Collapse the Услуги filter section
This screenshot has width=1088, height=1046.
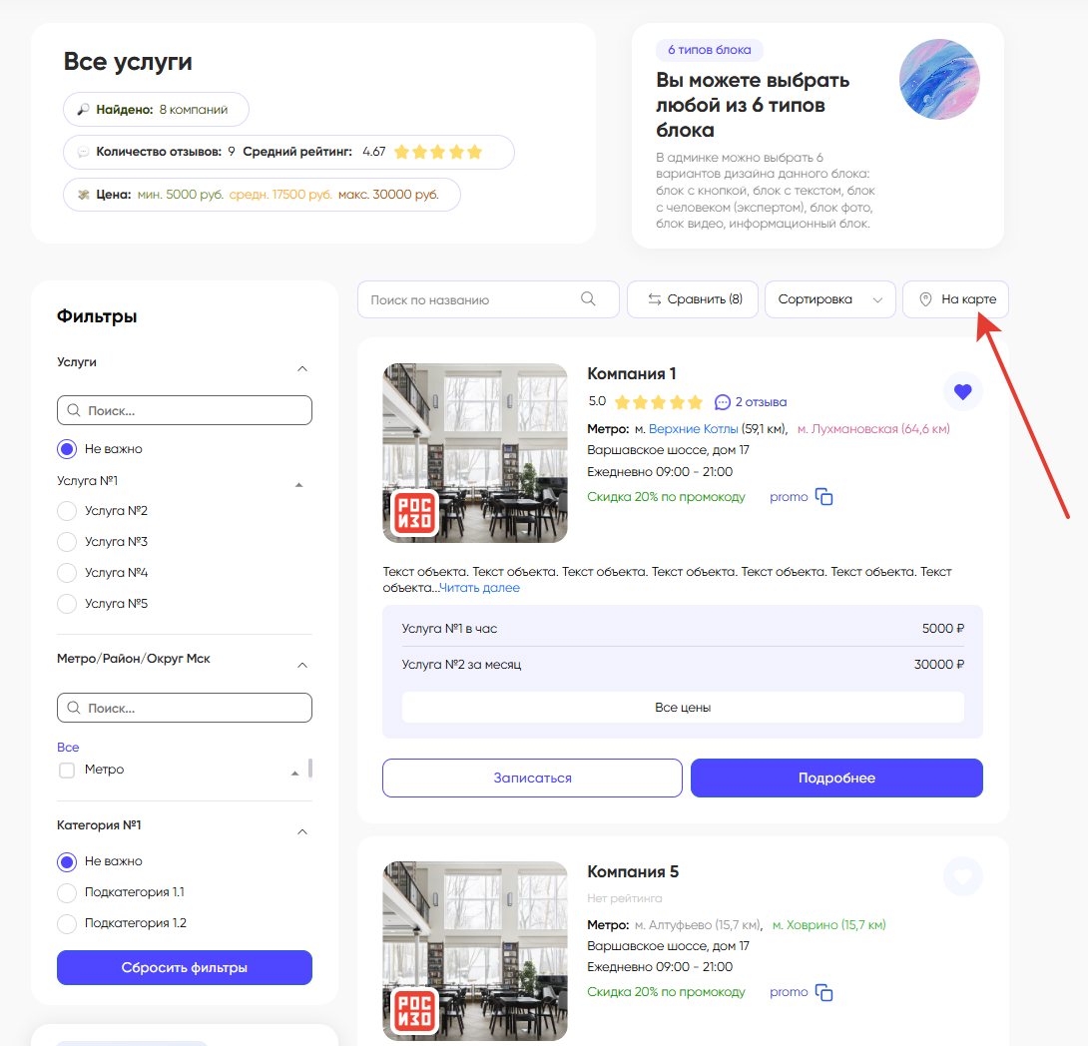coord(302,368)
